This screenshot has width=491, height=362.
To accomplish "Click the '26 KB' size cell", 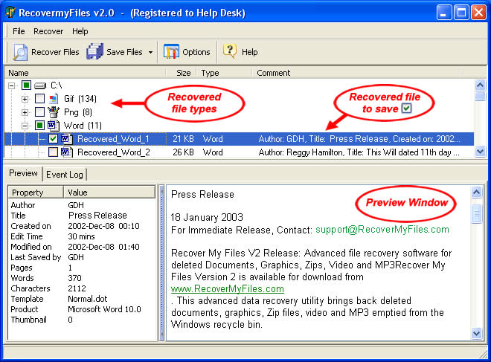I will 183,152.
